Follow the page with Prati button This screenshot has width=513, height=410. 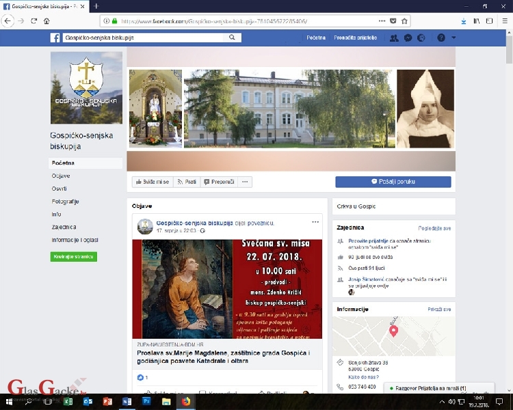(187, 182)
